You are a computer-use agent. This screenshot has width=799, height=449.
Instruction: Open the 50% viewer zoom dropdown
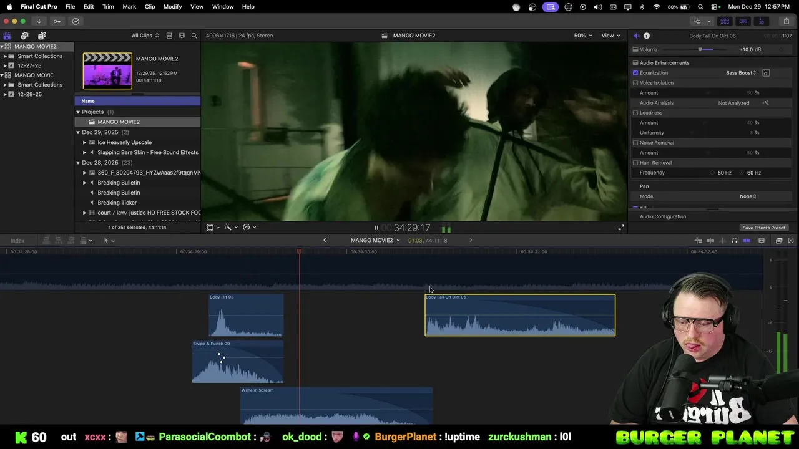[583, 36]
